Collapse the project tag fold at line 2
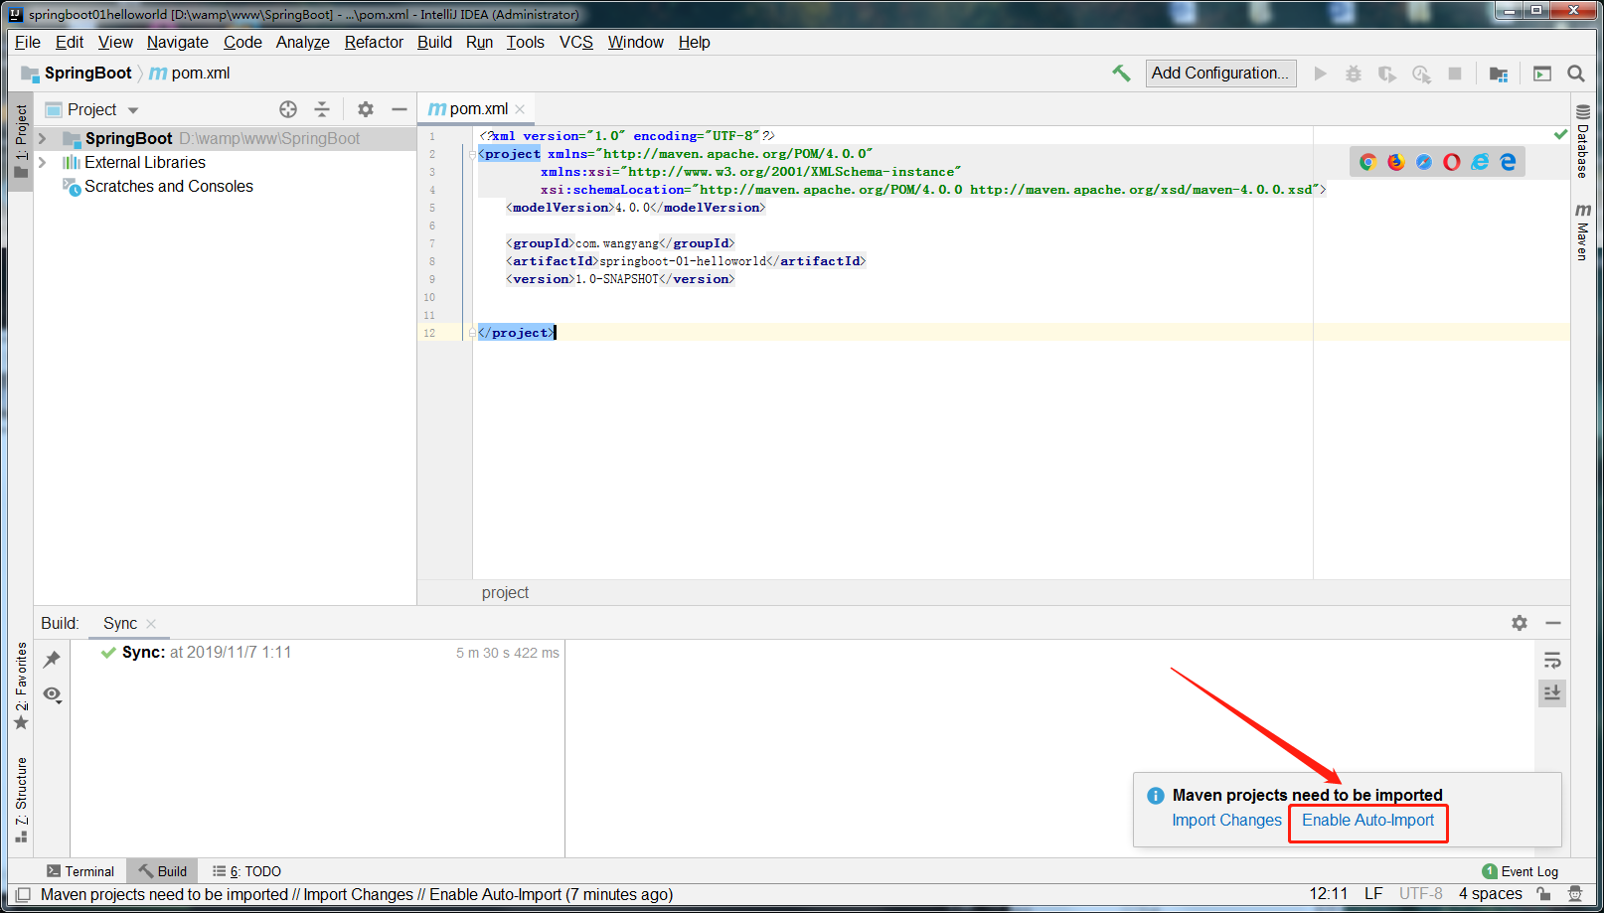 tap(472, 154)
